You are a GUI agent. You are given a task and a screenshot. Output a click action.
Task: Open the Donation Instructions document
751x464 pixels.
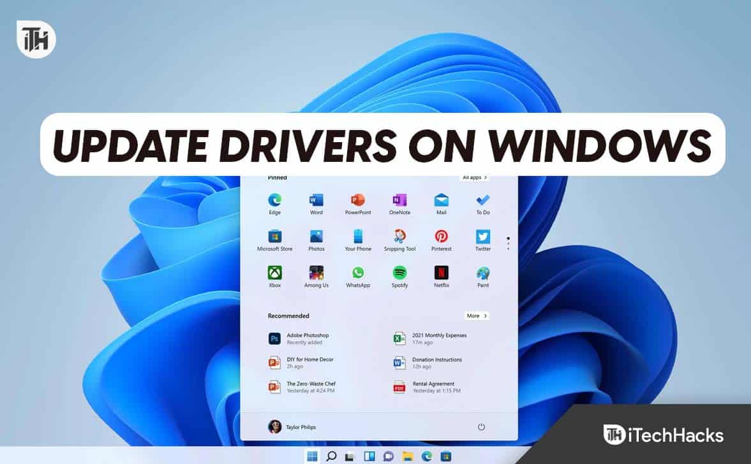pos(428,363)
